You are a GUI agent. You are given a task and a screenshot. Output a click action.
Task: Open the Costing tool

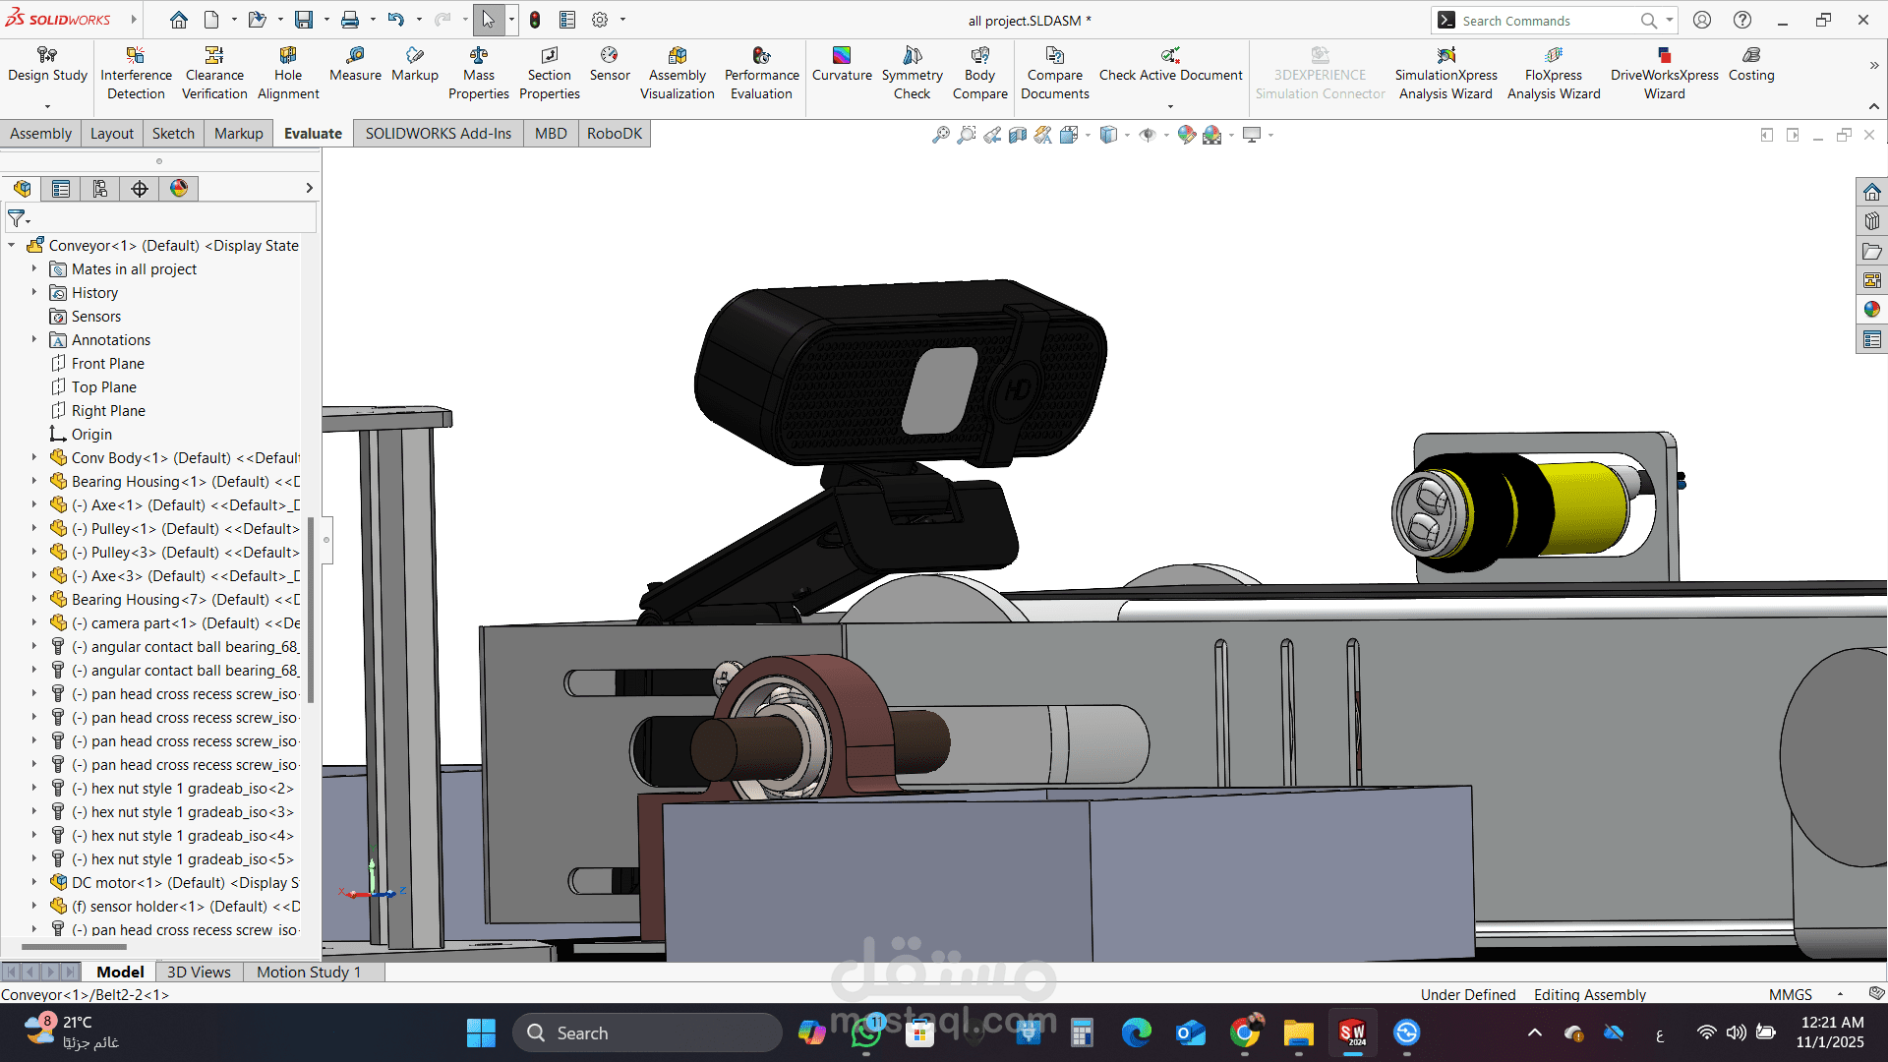[1751, 64]
